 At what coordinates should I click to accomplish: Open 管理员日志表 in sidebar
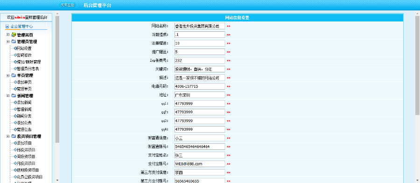click(x=28, y=69)
